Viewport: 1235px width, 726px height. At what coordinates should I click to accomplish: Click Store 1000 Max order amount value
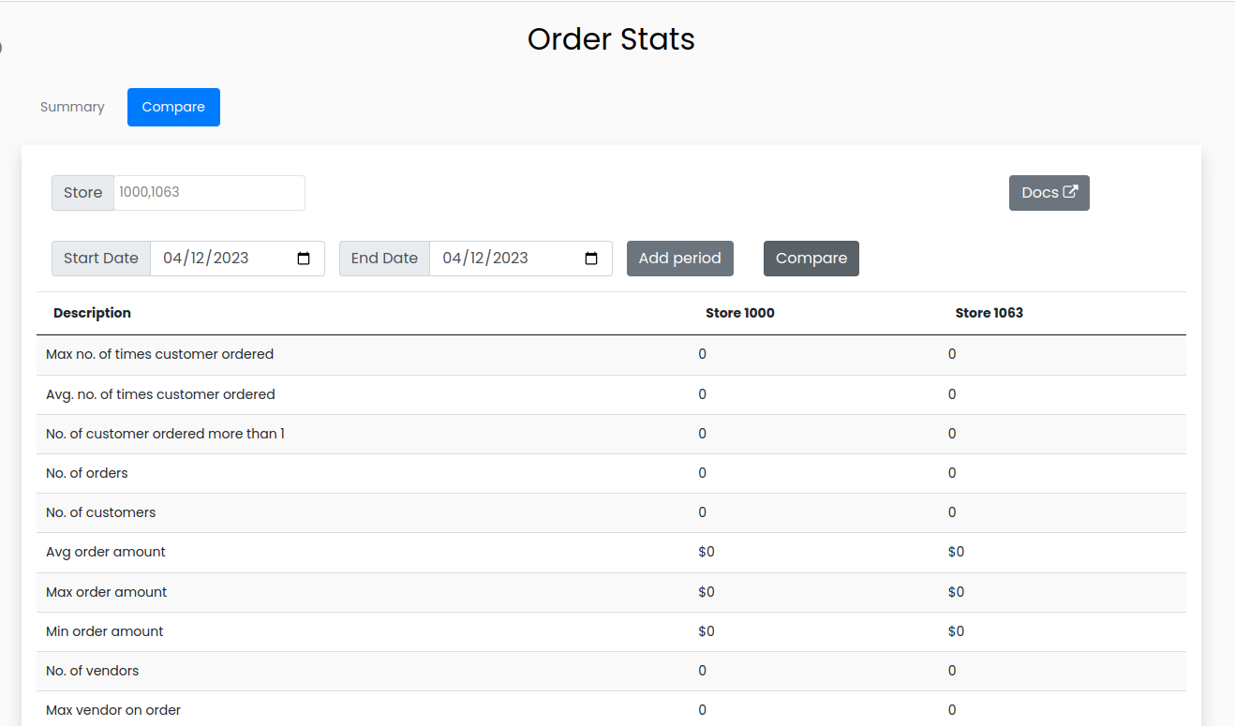tap(707, 592)
